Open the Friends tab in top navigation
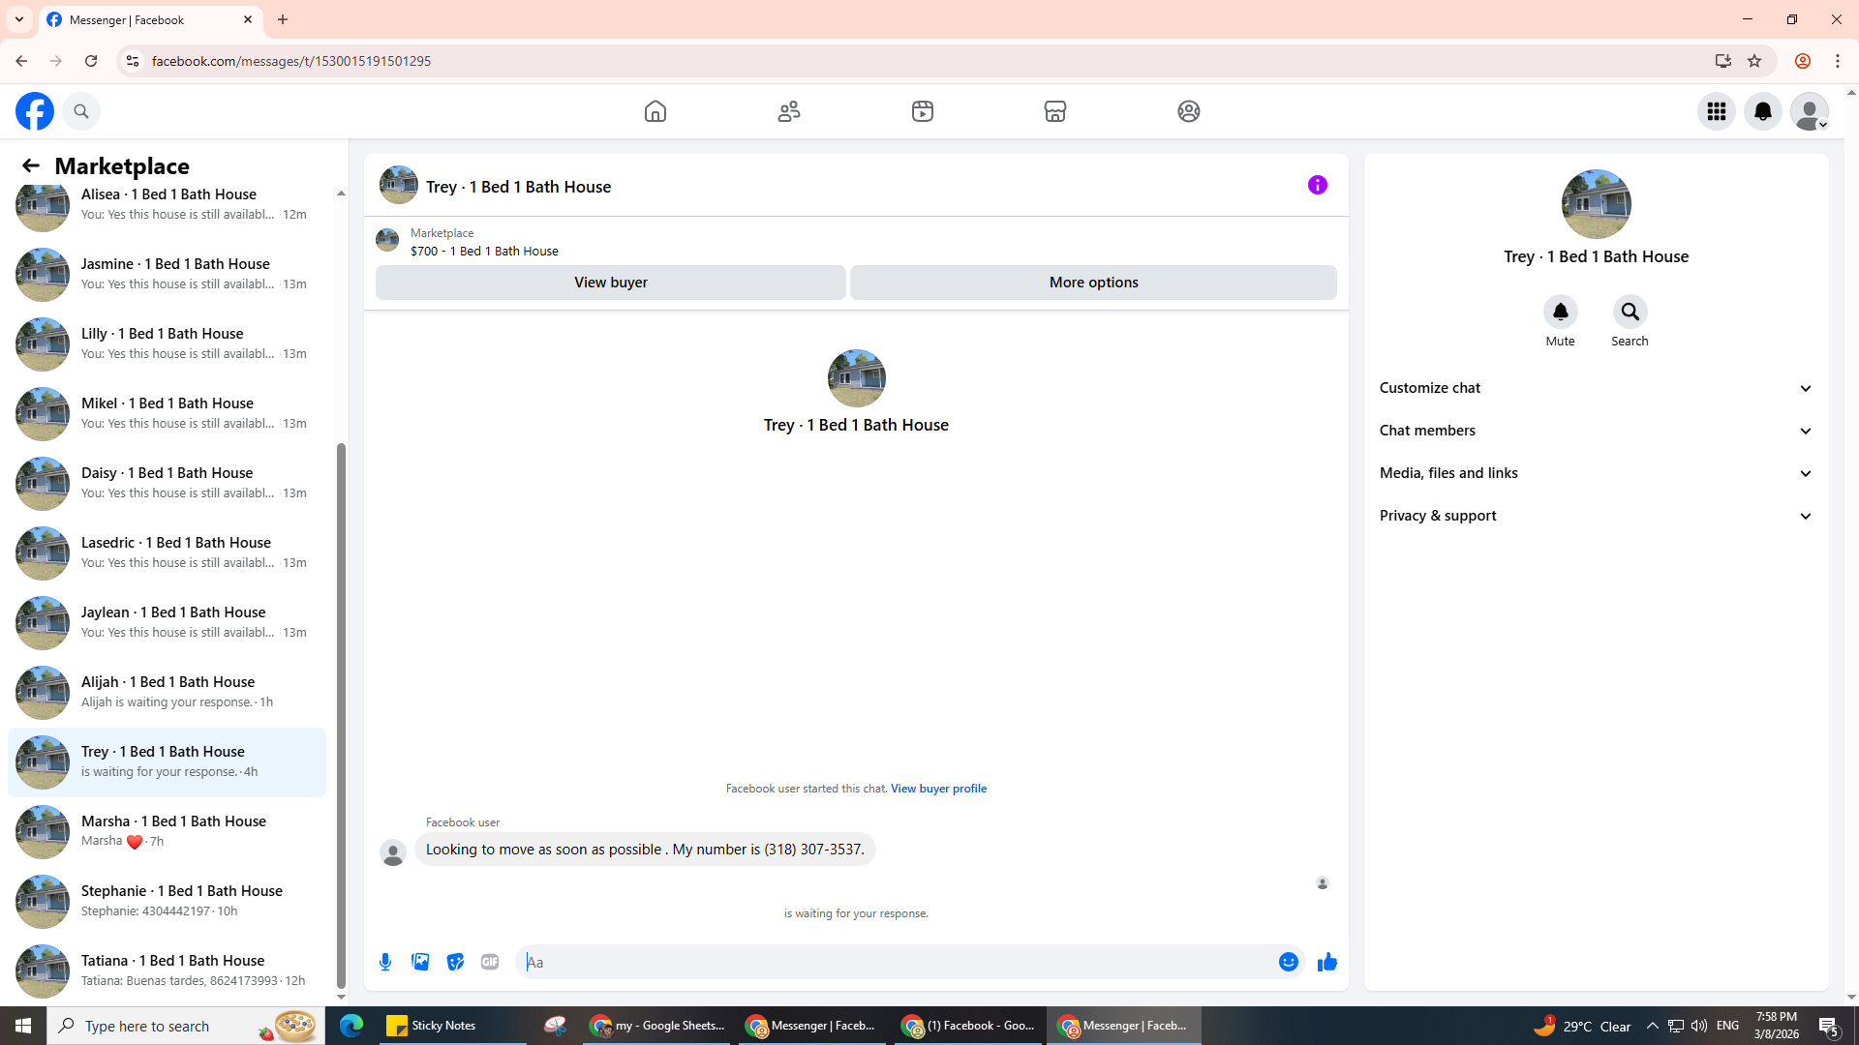 (789, 111)
